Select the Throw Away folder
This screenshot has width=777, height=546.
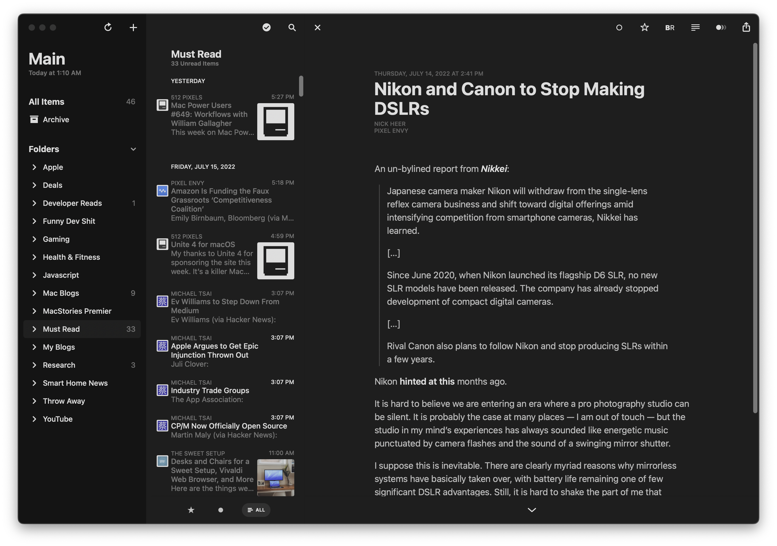[82, 401]
